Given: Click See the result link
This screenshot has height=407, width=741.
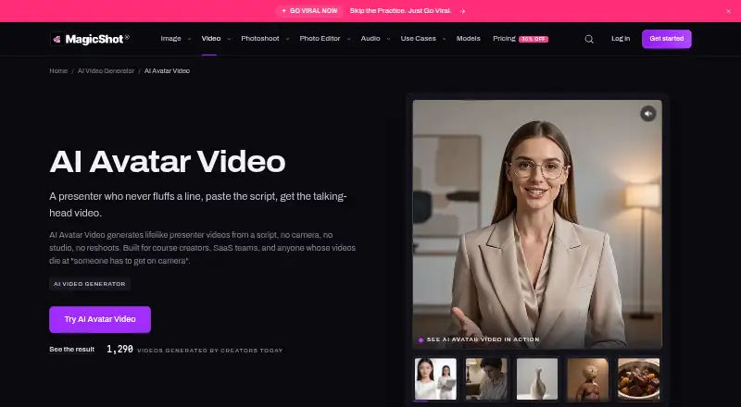Looking at the screenshot, I should (72, 350).
